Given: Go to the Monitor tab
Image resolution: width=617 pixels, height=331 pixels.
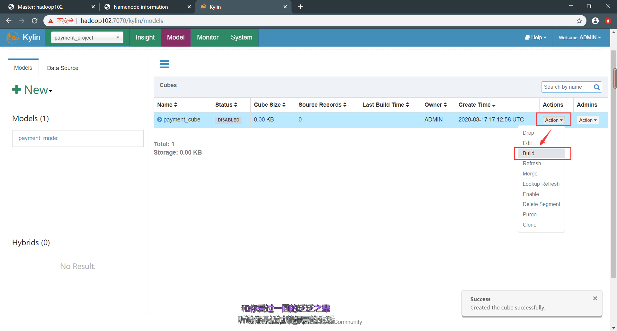Looking at the screenshot, I should pos(208,38).
